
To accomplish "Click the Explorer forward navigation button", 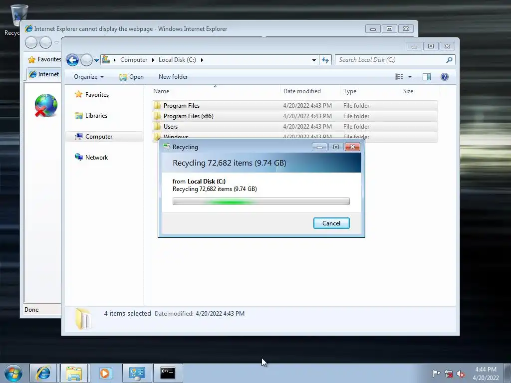I will coord(86,60).
